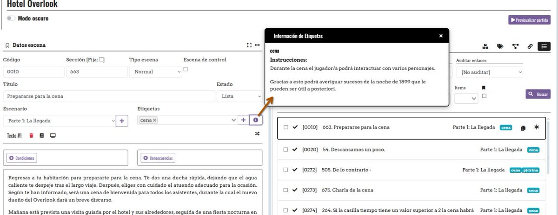Click the Título input field
The height and width of the screenshot is (215, 558).
(x=109, y=96)
